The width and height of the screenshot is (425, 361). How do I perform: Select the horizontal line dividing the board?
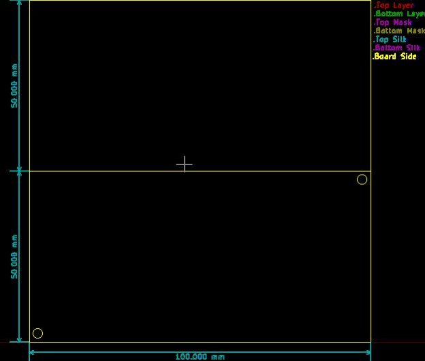point(272,171)
